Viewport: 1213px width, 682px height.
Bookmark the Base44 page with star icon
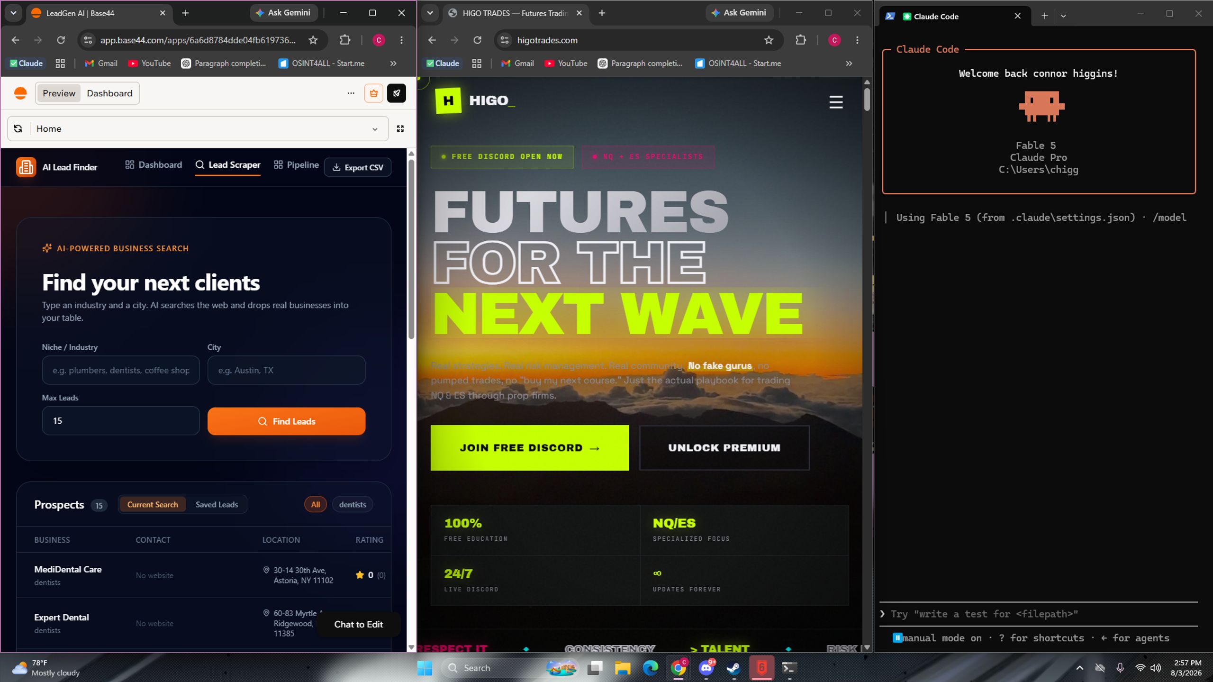(x=313, y=40)
